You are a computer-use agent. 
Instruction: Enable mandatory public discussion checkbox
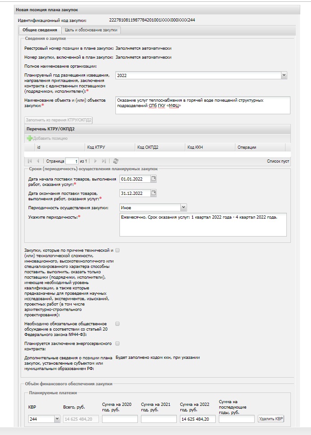coord(118,324)
